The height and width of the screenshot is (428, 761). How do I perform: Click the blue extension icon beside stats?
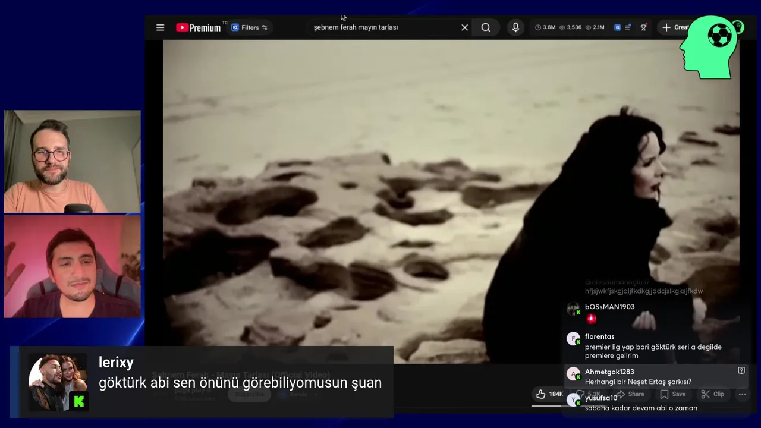pyautogui.click(x=617, y=27)
